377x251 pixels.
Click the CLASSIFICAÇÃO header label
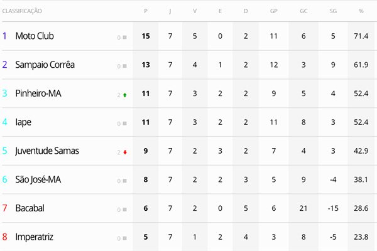(x=22, y=11)
